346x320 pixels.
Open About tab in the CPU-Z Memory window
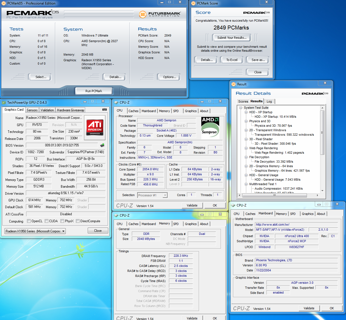click(204, 224)
